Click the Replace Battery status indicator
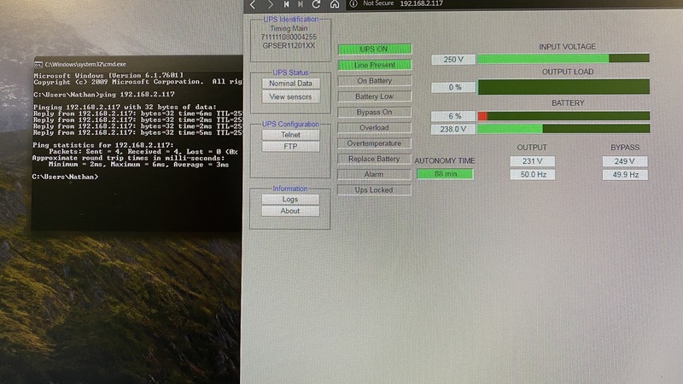The image size is (683, 384). 375,159
